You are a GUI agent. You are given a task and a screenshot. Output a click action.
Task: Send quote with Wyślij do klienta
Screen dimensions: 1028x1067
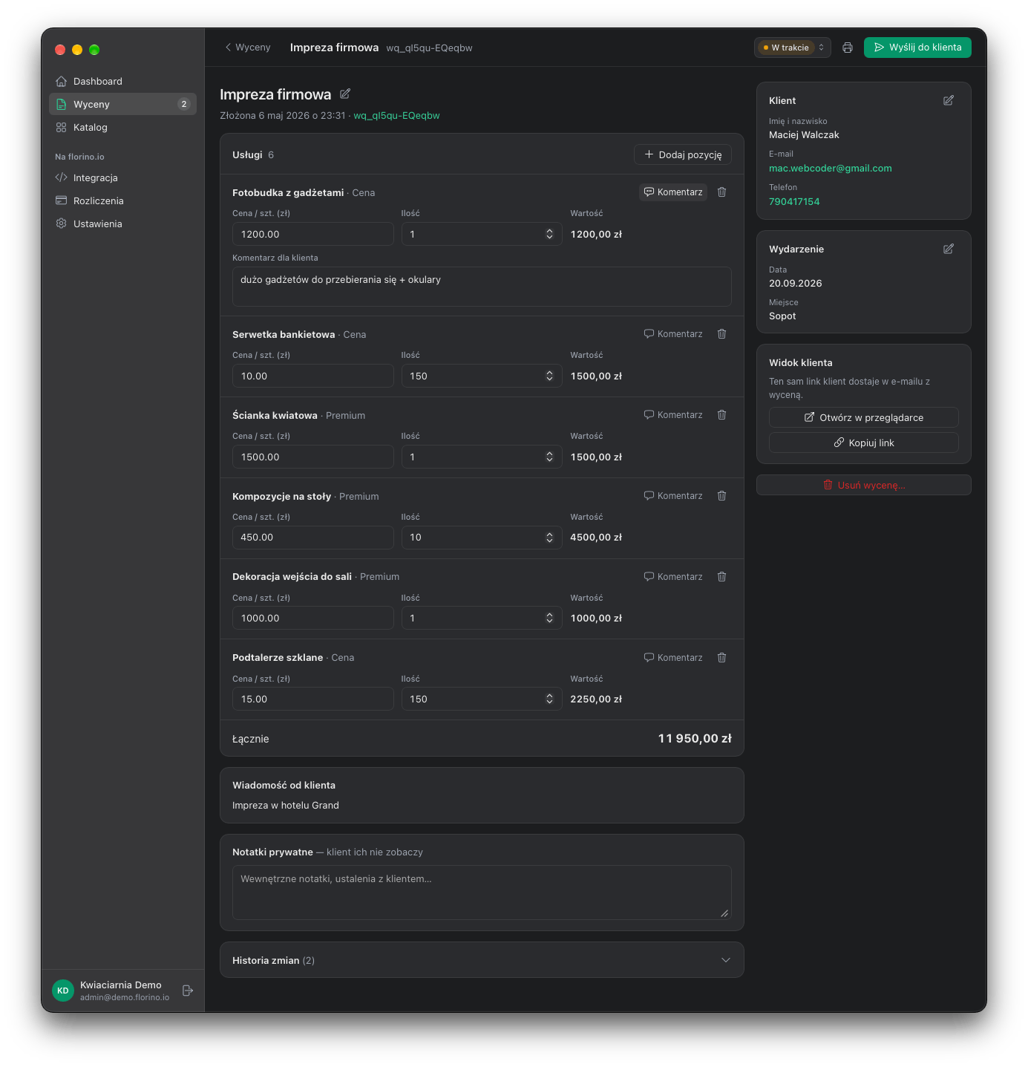tap(917, 48)
